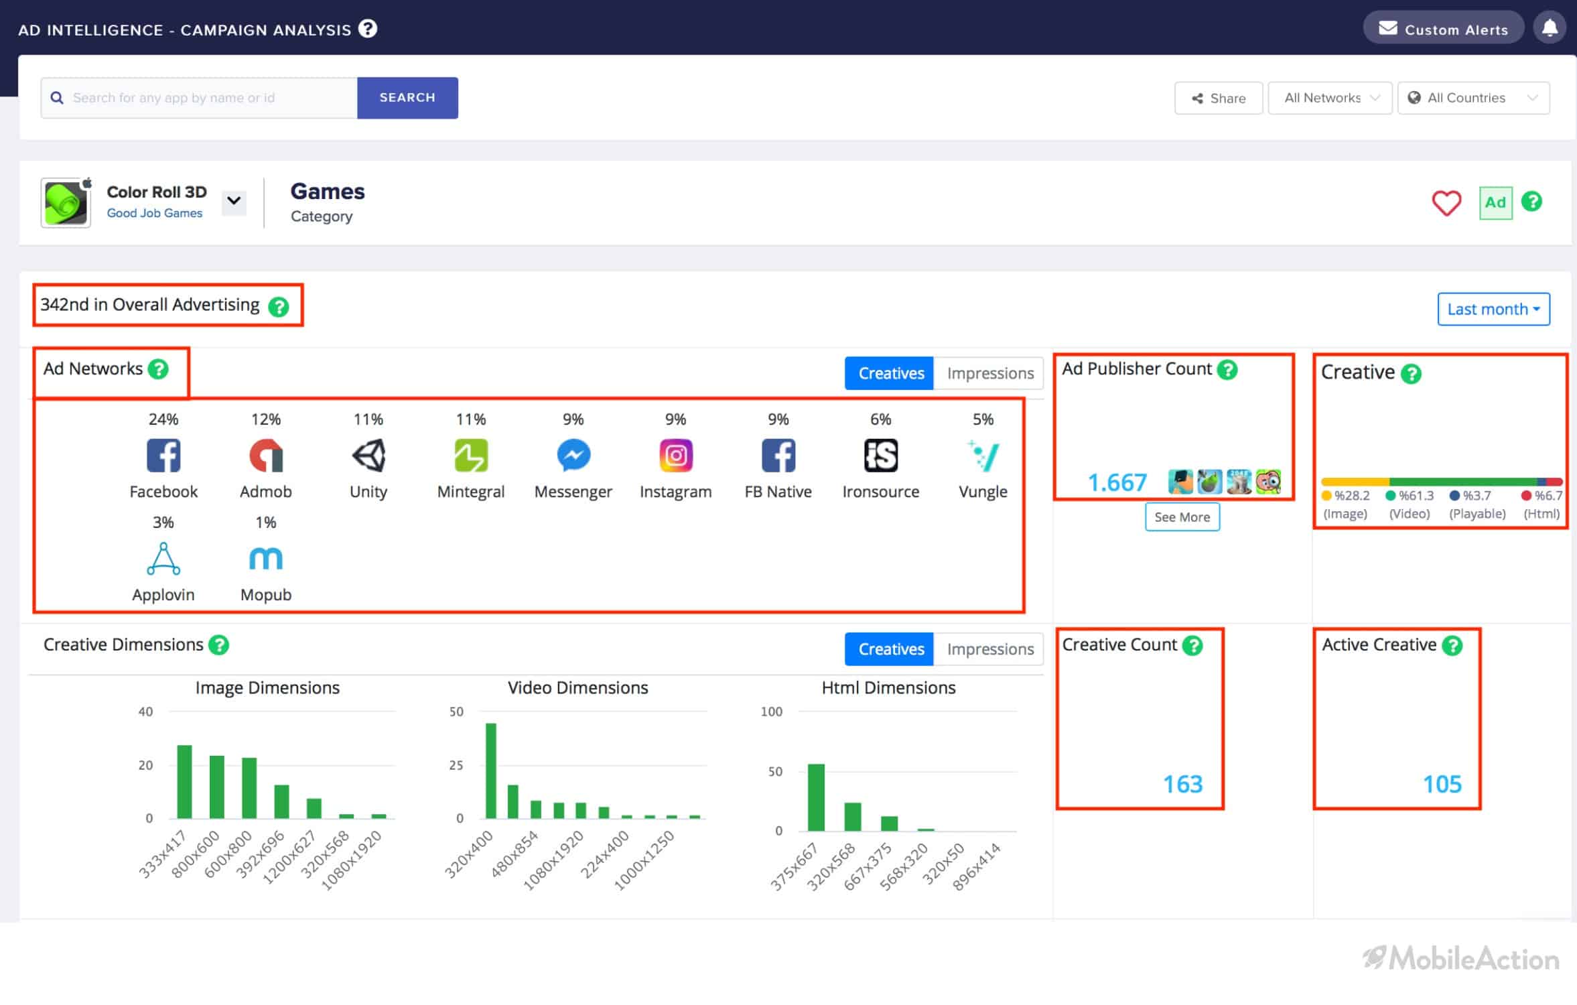The width and height of the screenshot is (1577, 1005).
Task: Click the Admob network icon
Action: click(x=266, y=456)
